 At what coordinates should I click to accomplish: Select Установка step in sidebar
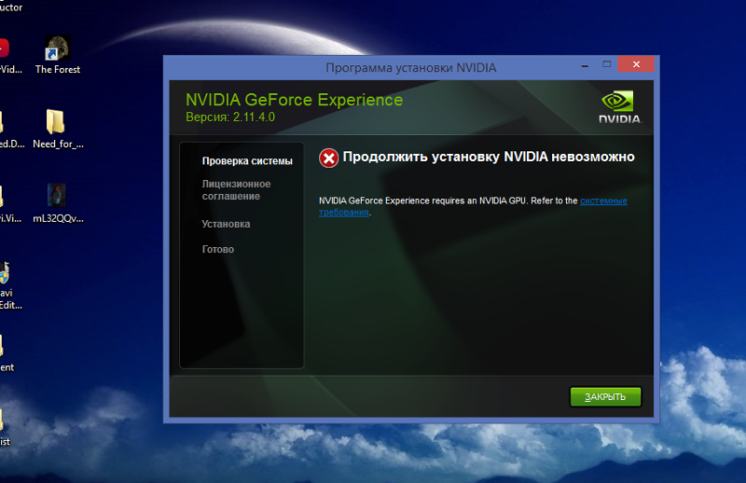(226, 224)
